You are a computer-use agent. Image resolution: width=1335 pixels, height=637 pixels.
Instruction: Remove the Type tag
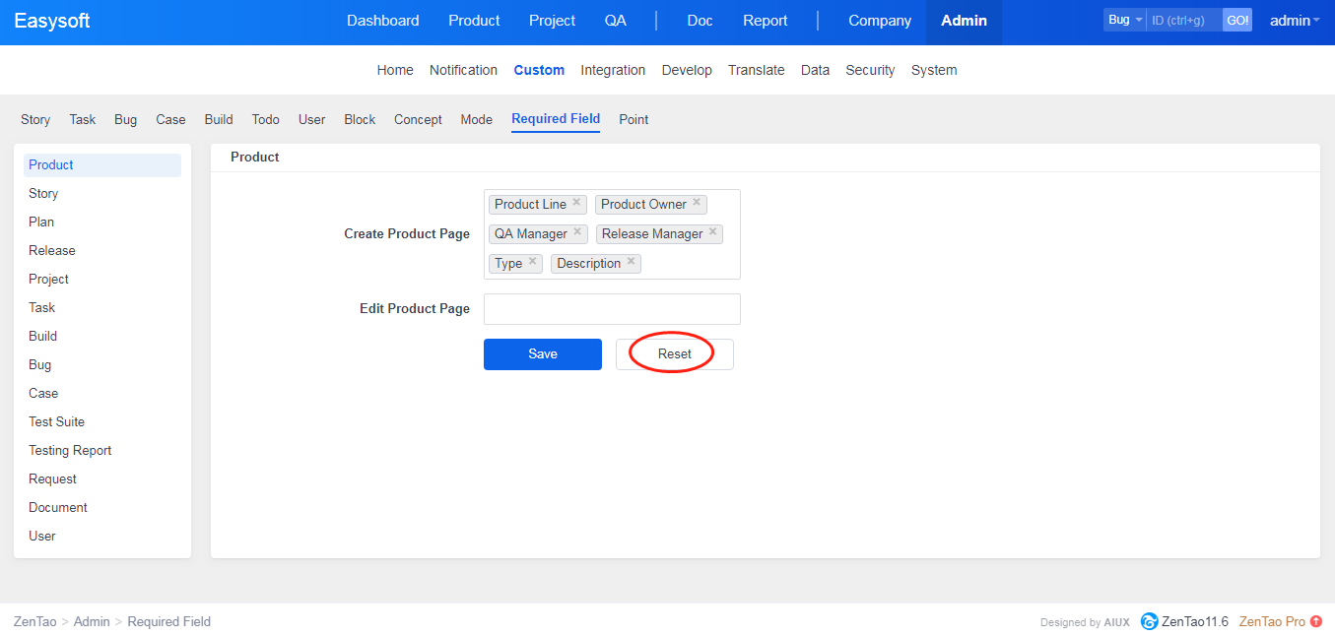tap(532, 262)
